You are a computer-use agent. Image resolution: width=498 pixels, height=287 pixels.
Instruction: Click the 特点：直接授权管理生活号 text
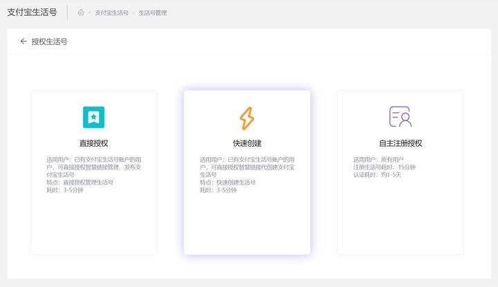(x=80, y=183)
